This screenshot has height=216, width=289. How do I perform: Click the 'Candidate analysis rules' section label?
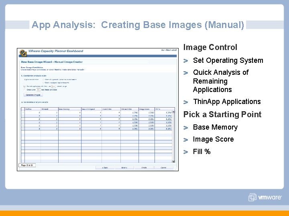click(x=34, y=76)
